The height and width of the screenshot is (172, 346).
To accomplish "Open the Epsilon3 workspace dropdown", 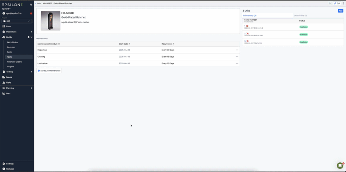I will [x=6, y=9].
